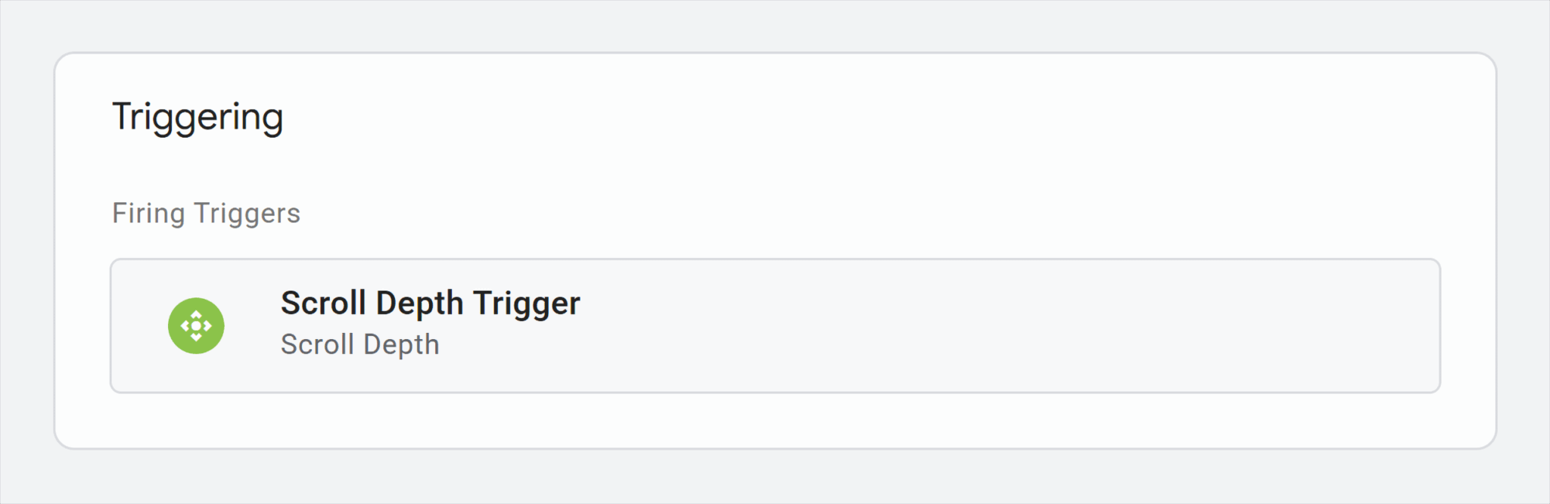This screenshot has width=1550, height=504.
Task: Click the Firing Triggers label
Action: (206, 213)
